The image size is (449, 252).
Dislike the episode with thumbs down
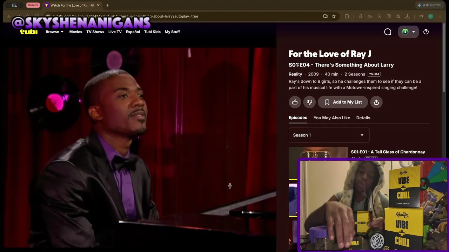point(309,102)
